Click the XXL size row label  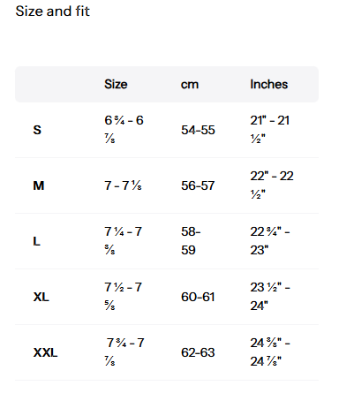pos(45,352)
